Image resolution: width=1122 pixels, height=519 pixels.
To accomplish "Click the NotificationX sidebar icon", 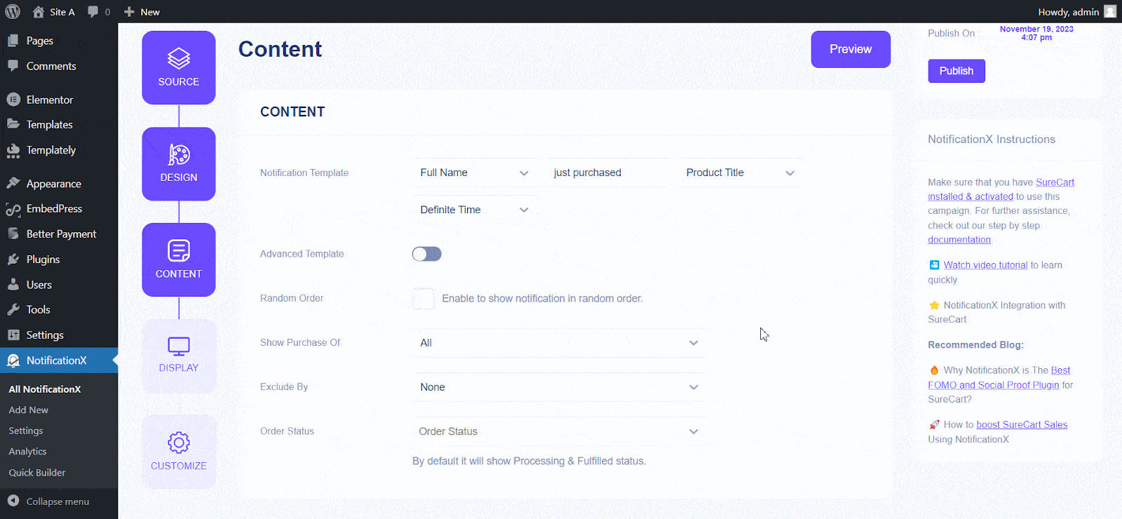I will coord(13,360).
